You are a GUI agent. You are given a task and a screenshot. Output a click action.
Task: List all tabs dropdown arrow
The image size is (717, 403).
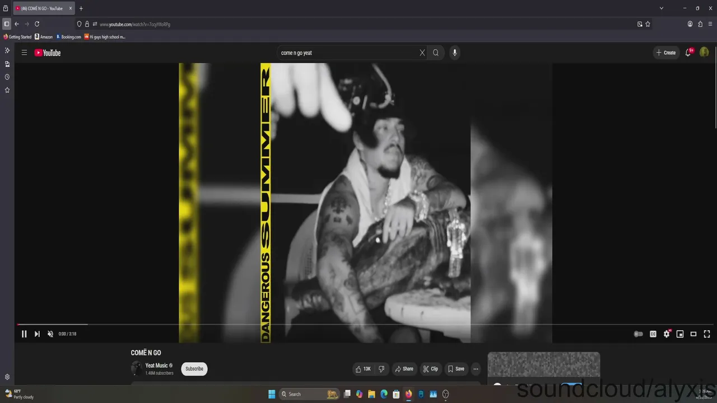pos(662,8)
